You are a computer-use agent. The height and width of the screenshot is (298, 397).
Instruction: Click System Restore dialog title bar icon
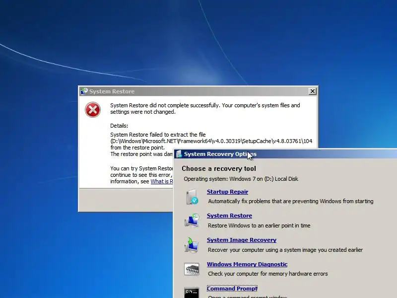[x=84, y=91]
